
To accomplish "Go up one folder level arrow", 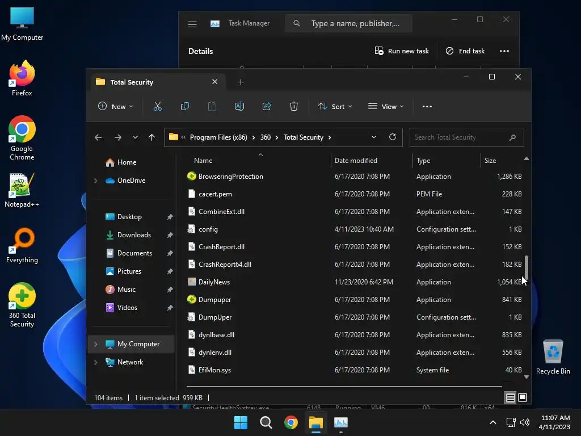I will (x=151, y=137).
